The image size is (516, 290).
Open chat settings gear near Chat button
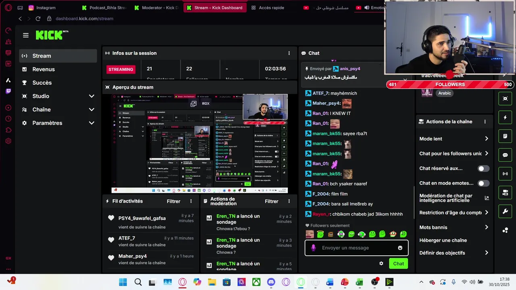point(381,263)
